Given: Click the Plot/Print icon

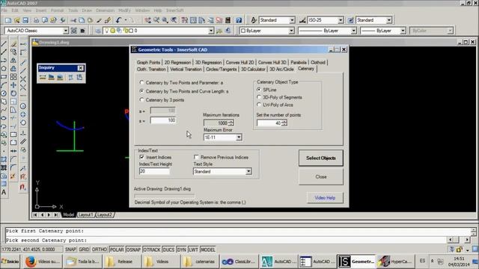Looking at the screenshot, I should click(x=36, y=20).
